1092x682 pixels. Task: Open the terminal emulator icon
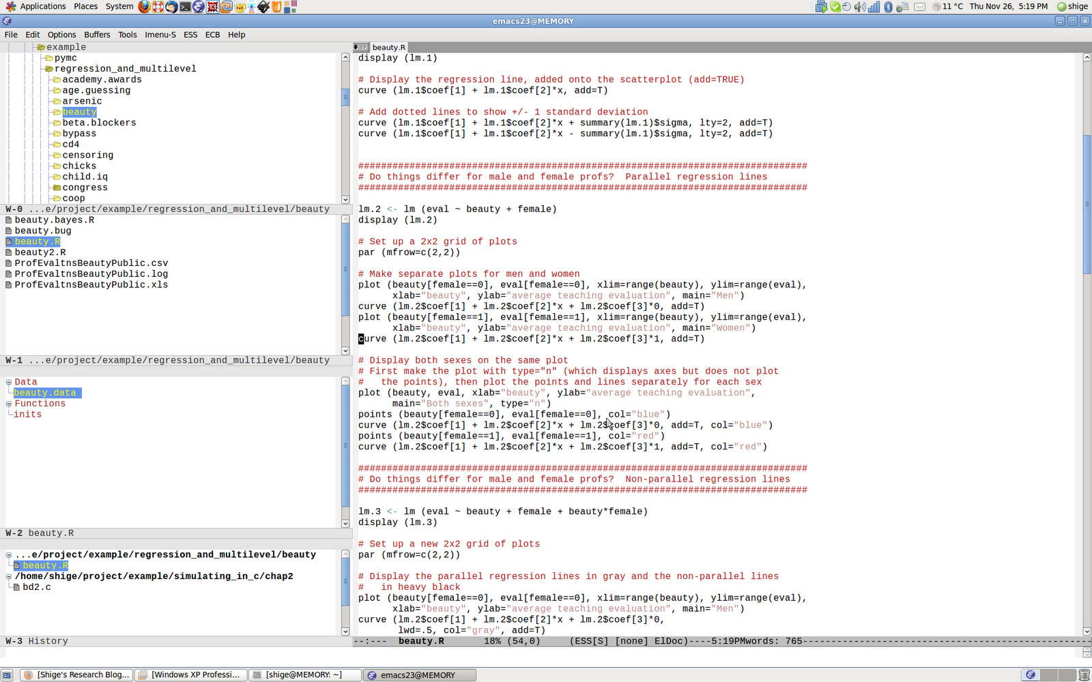click(x=185, y=7)
